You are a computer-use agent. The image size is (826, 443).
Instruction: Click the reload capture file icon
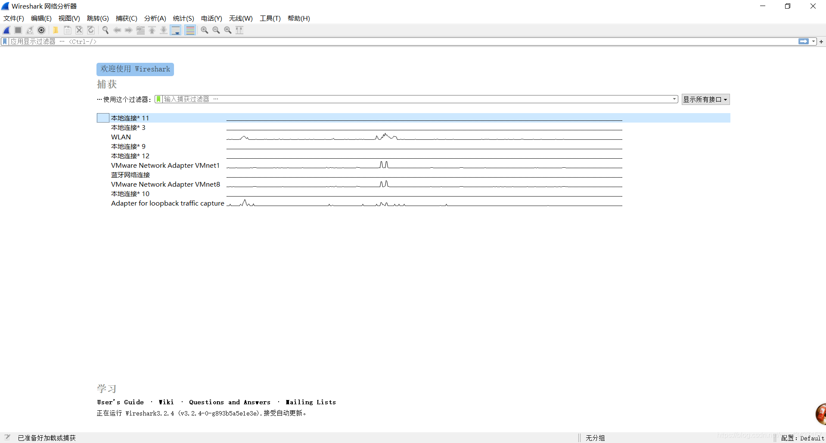[x=91, y=30]
